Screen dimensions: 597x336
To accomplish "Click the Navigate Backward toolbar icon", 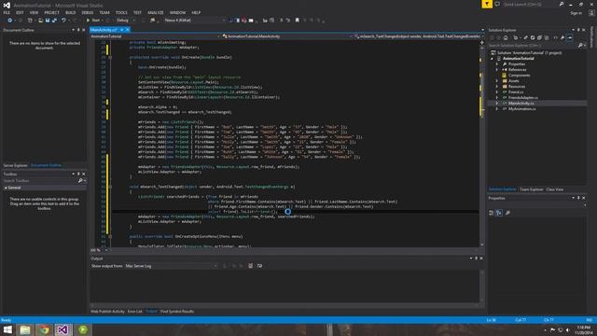I will point(10,21).
